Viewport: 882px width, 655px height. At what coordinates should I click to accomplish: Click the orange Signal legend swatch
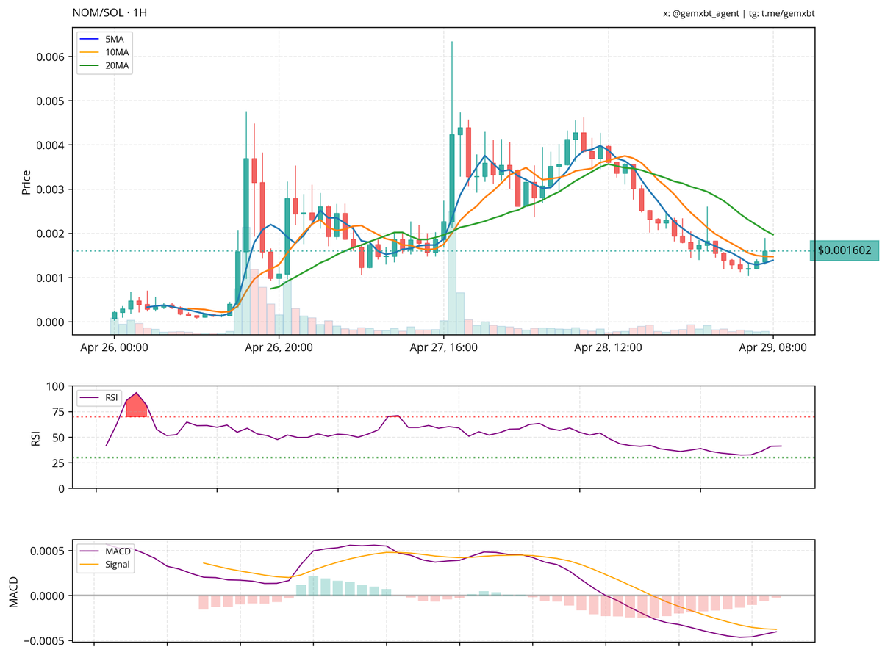click(x=90, y=564)
